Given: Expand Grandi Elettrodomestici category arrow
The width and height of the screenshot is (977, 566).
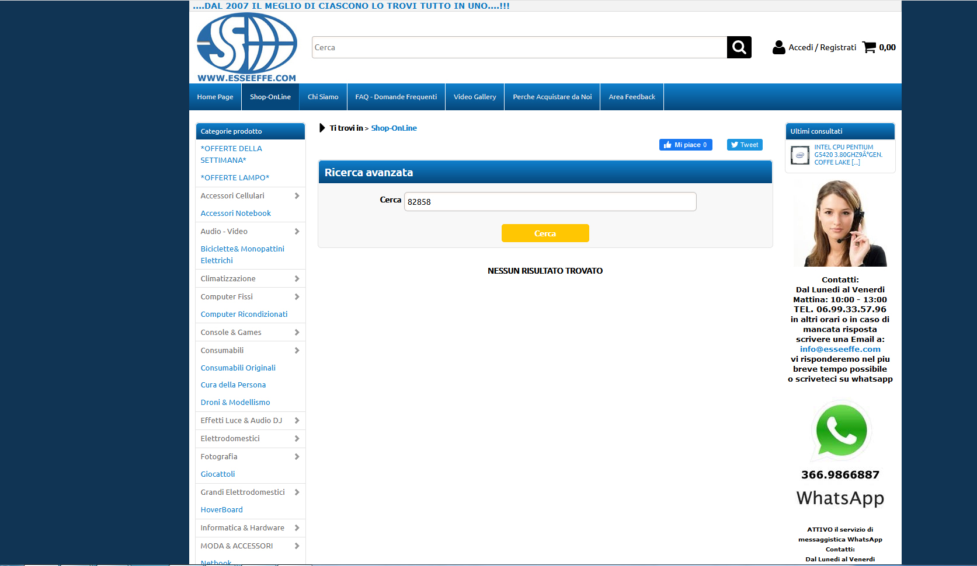Looking at the screenshot, I should coord(297,492).
